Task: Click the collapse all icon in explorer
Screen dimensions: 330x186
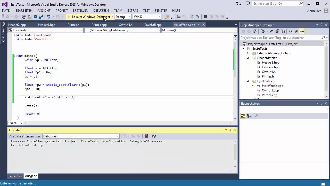Action: click(277, 31)
